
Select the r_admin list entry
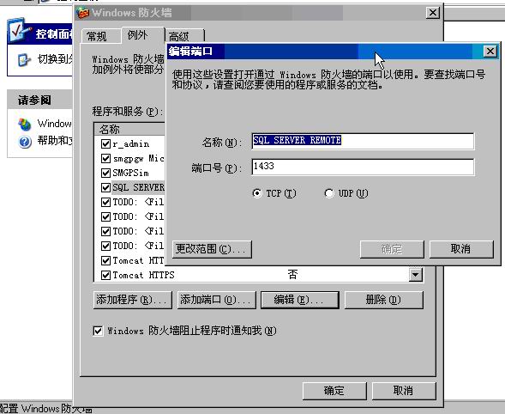coord(131,144)
